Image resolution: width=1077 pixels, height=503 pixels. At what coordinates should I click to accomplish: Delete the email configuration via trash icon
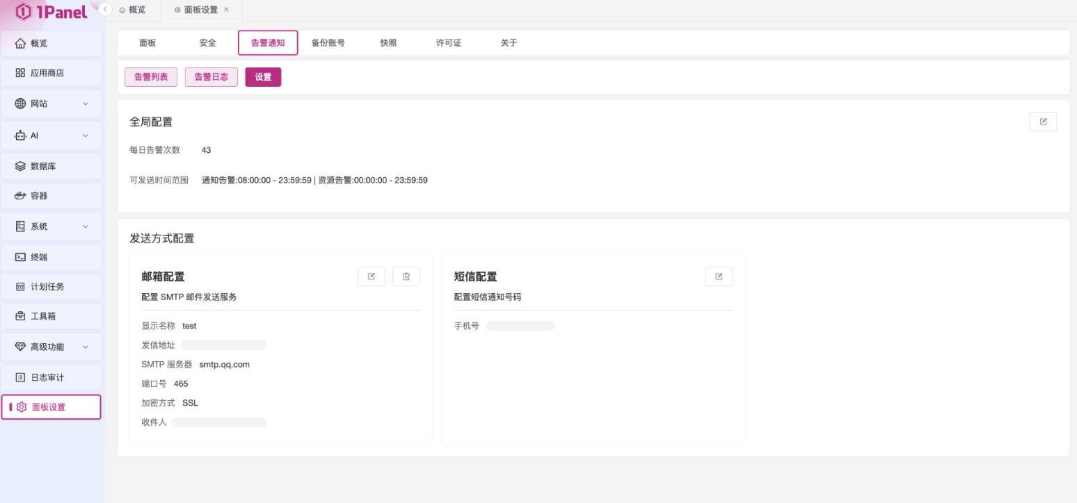(406, 277)
